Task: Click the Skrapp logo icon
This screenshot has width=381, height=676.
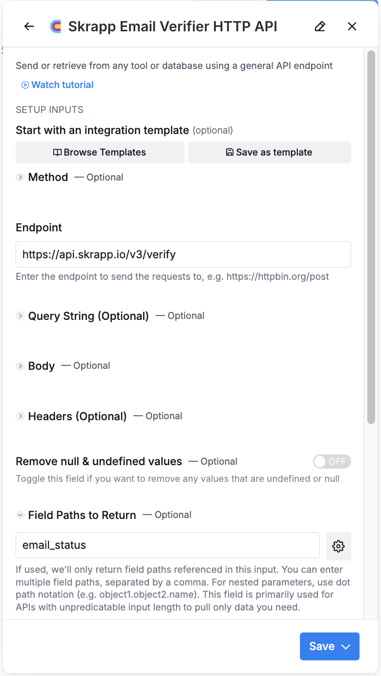Action: (x=56, y=26)
